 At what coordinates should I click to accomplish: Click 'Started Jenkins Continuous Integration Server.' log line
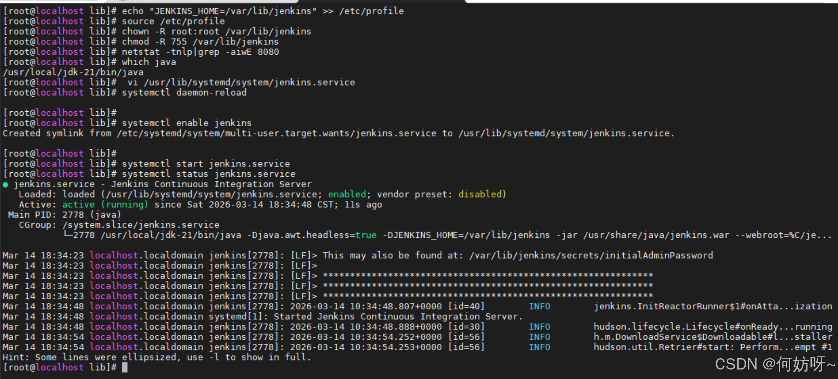tap(263, 317)
